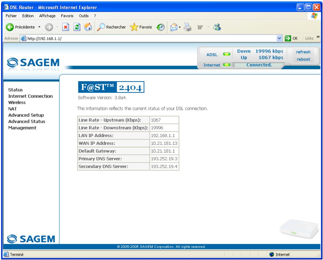The width and height of the screenshot is (323, 260).
Task: Click the Terminé status bar text
Action: click(x=17, y=254)
